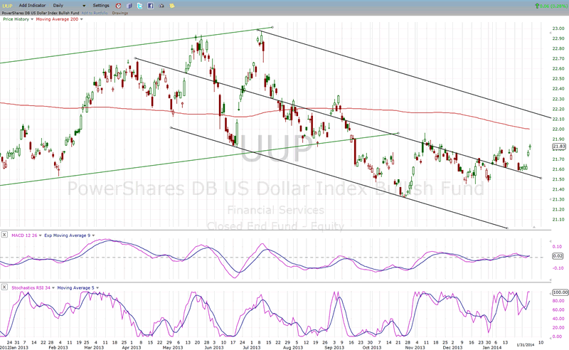Select upper green trendline's right end handle

pos(272,27)
